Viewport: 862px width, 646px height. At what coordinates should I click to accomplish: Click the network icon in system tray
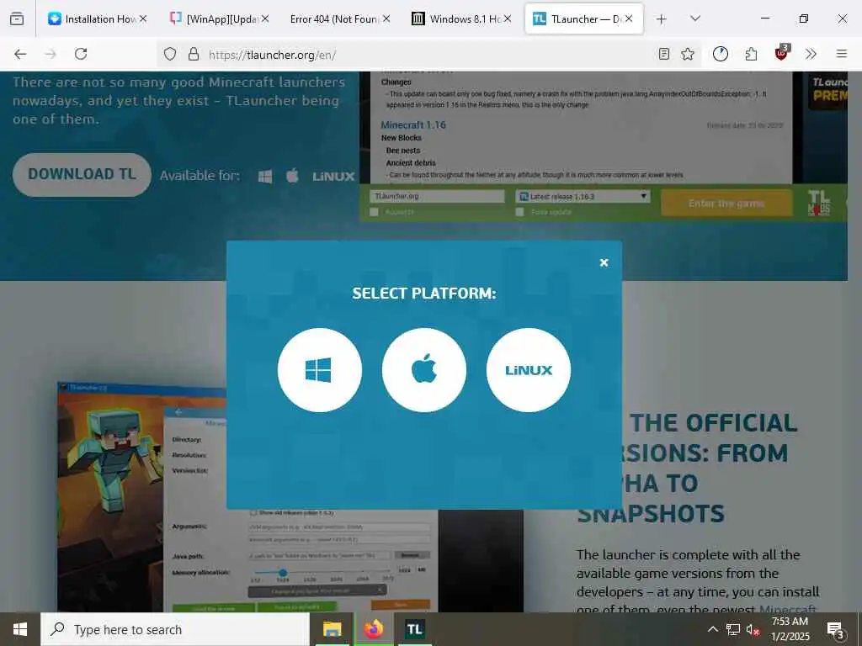(x=733, y=629)
